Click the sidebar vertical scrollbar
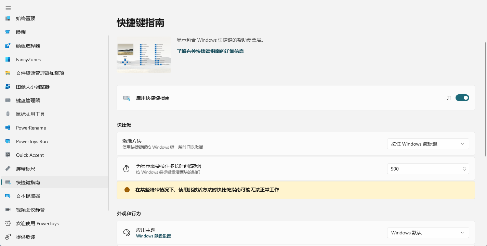This screenshot has height=246, width=487. (108, 123)
